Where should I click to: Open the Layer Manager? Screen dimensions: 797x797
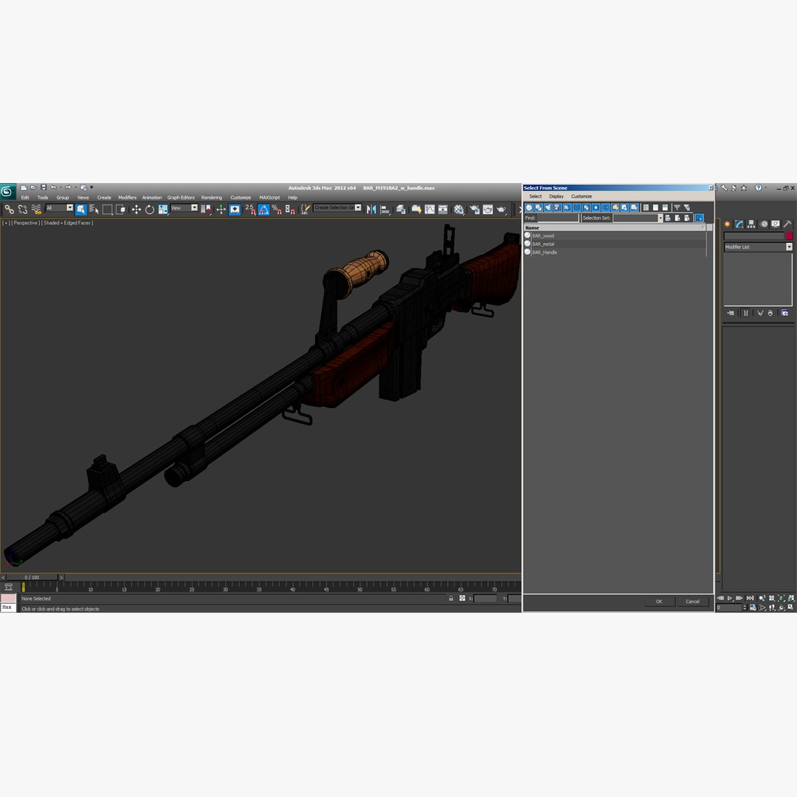401,209
